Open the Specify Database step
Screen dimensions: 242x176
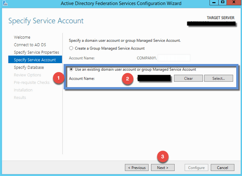point(29,68)
